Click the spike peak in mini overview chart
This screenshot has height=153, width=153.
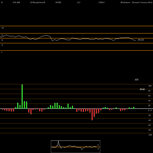(58, 141)
